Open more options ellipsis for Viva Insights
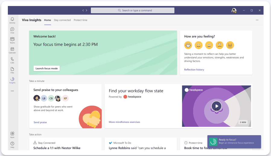Image resolution: width=271 pixels, height=156 pixels. [x=257, y=20]
